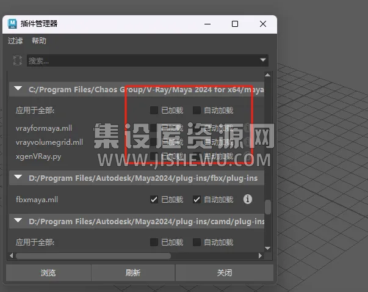Click the scroll left arrow
The image size is (368, 292).
tap(11, 255)
